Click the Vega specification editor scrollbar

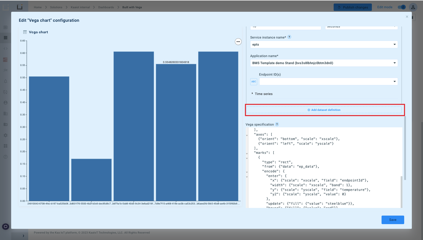tap(401, 192)
